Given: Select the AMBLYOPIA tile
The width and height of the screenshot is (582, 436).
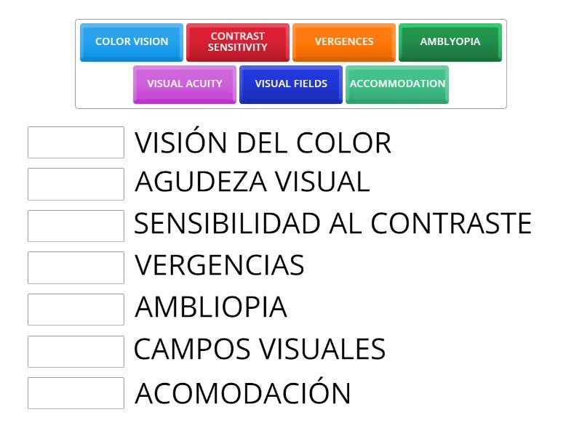Looking at the screenshot, I should point(449,41).
